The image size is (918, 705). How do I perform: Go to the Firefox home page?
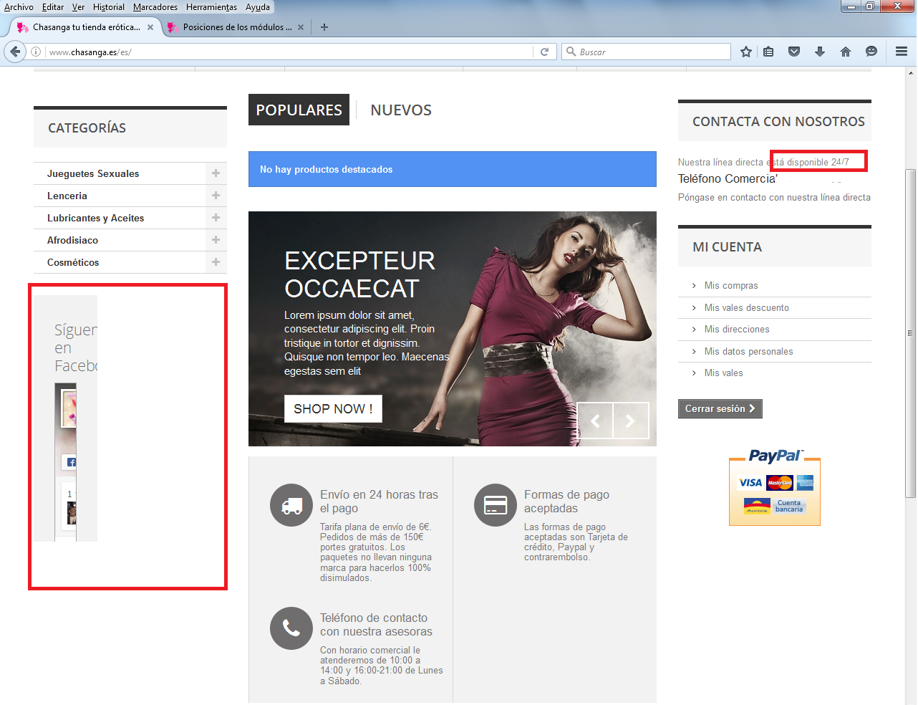(x=846, y=52)
